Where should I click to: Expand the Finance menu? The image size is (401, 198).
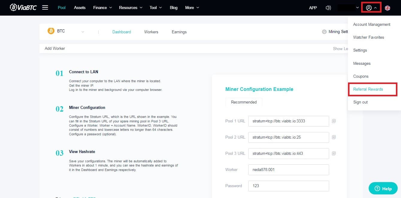pyautogui.click(x=102, y=7)
